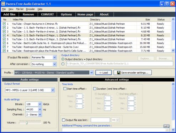
Task: Click the INFO icon near FFmpeg parameters
Action: click(166, 126)
